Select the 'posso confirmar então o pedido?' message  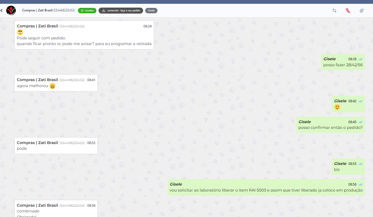point(330,127)
